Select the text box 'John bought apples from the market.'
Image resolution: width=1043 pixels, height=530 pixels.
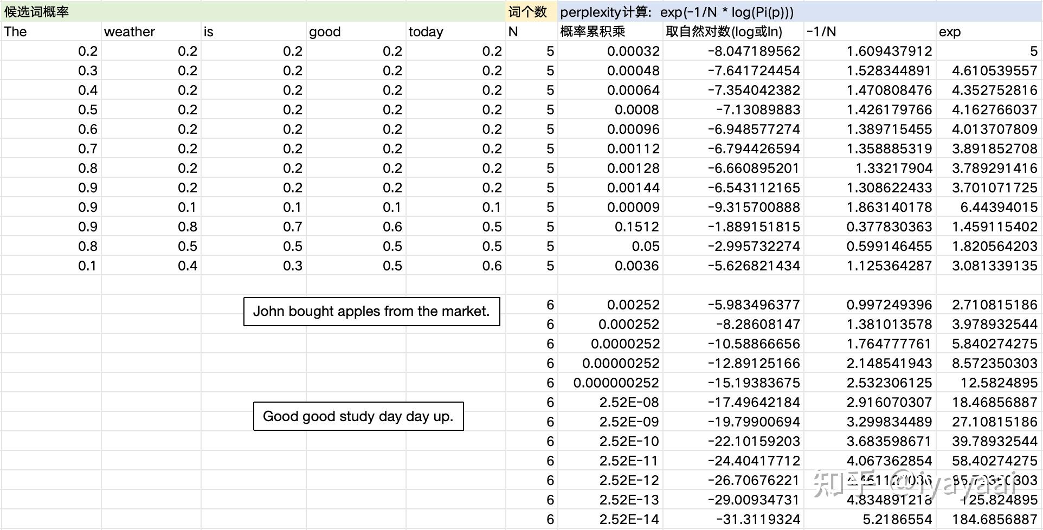(372, 311)
